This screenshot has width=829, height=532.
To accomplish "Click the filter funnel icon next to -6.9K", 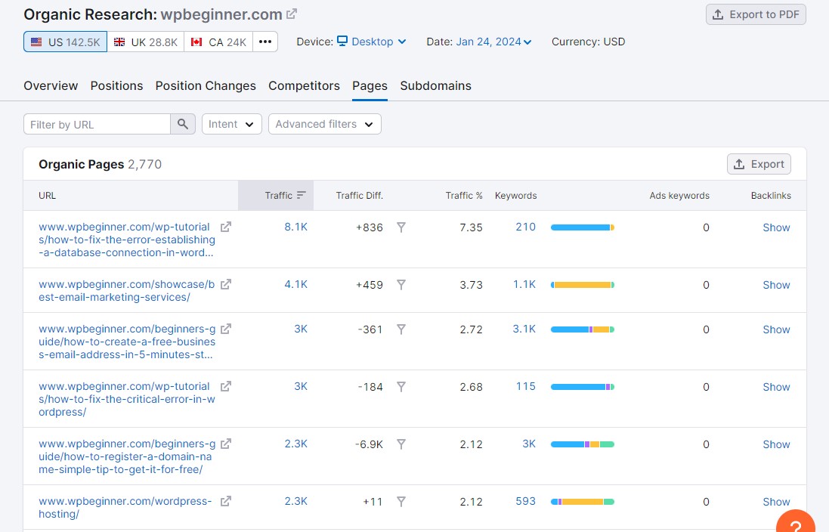I will 401,444.
